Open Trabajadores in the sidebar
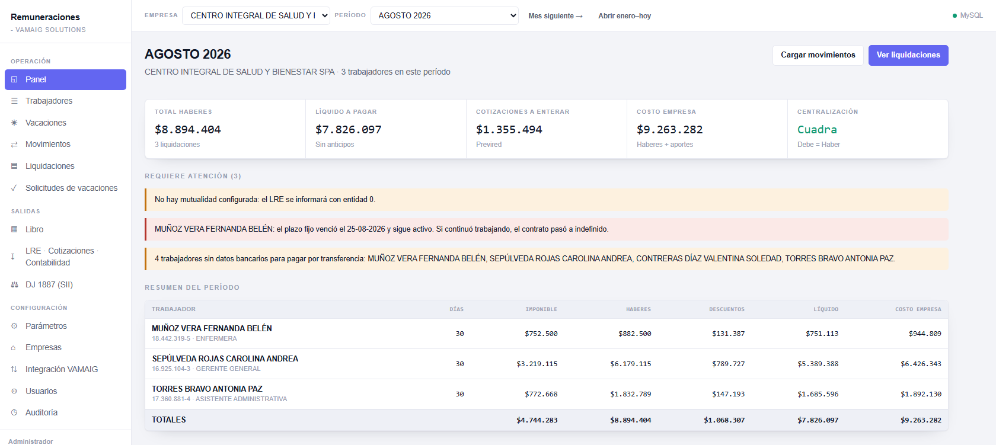 65,101
